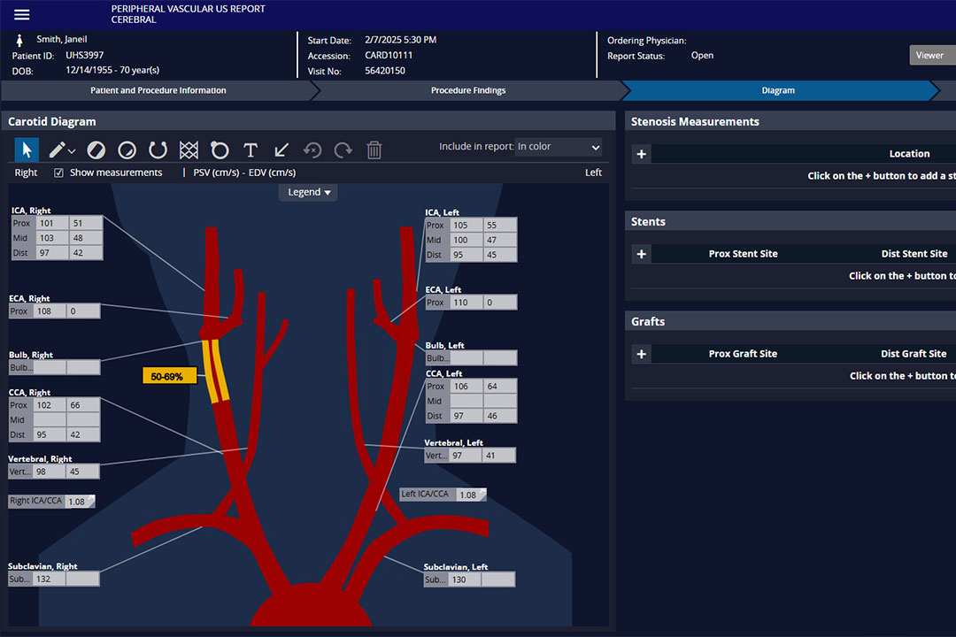The width and height of the screenshot is (956, 637).
Task: Click the redo icon
Action: click(343, 150)
